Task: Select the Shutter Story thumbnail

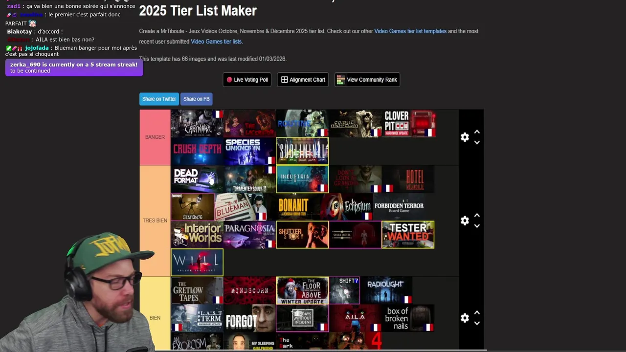Action: point(302,235)
